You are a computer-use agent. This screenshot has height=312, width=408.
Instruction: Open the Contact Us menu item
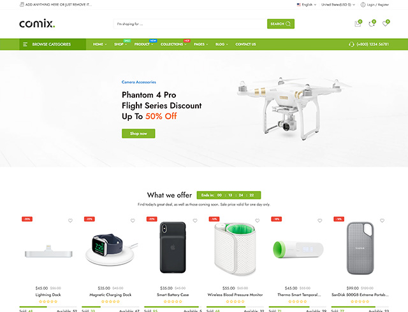(245, 45)
